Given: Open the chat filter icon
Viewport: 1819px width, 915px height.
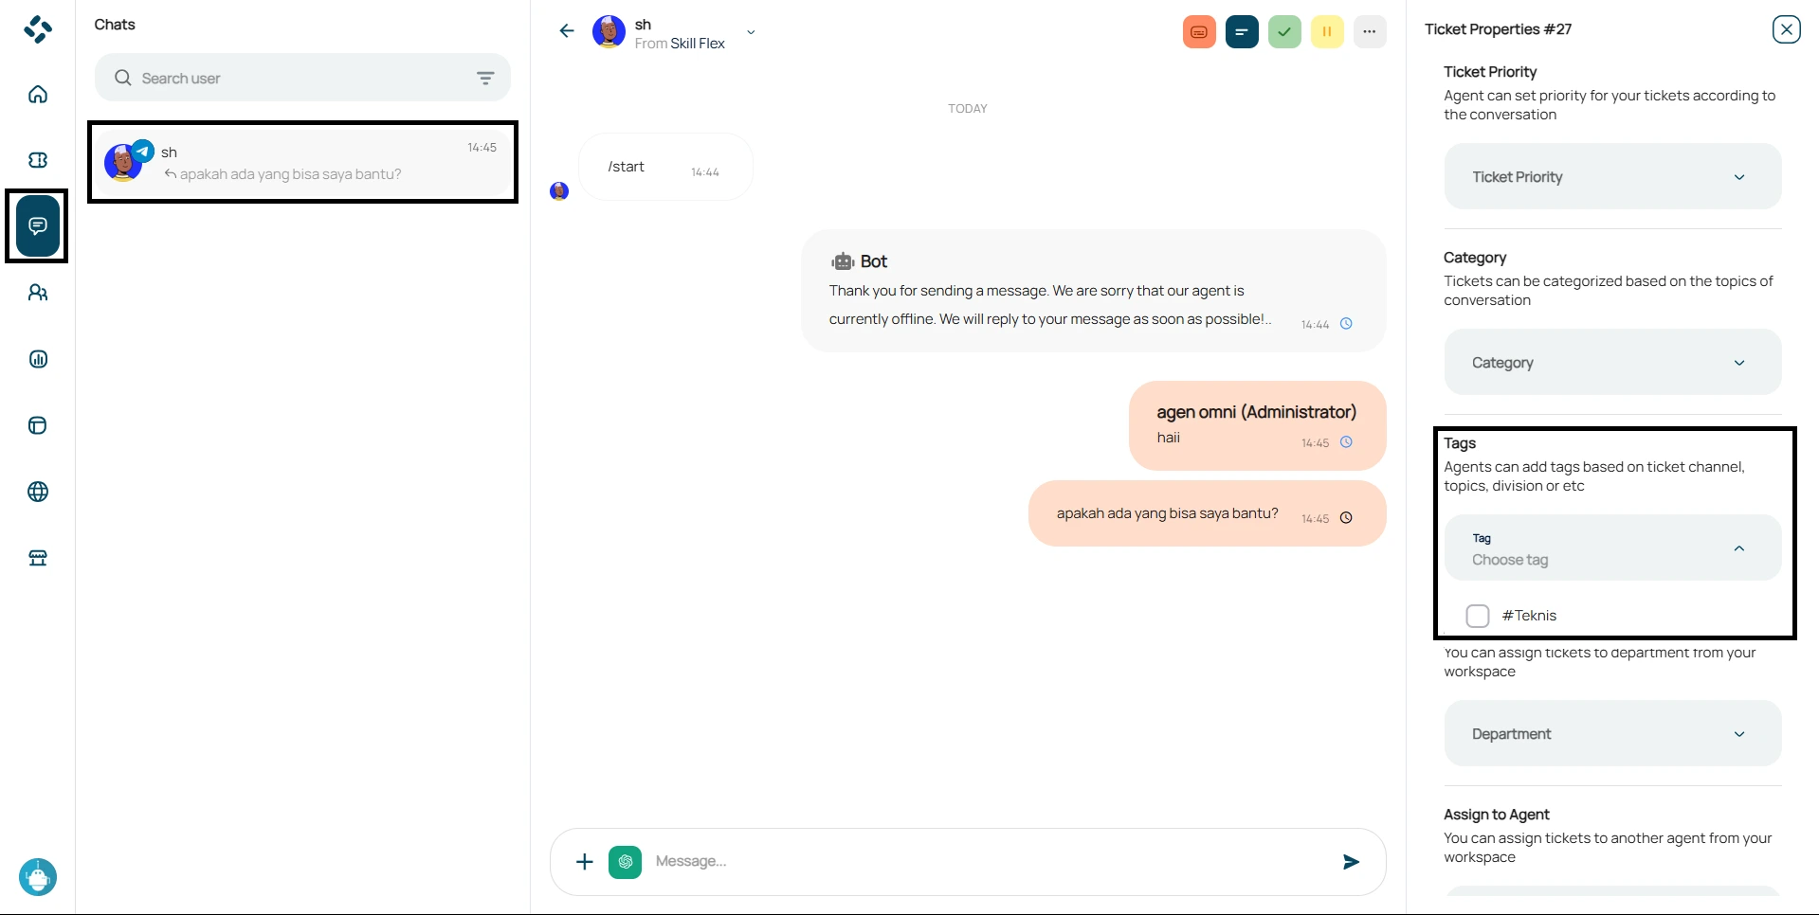Looking at the screenshot, I should (485, 78).
